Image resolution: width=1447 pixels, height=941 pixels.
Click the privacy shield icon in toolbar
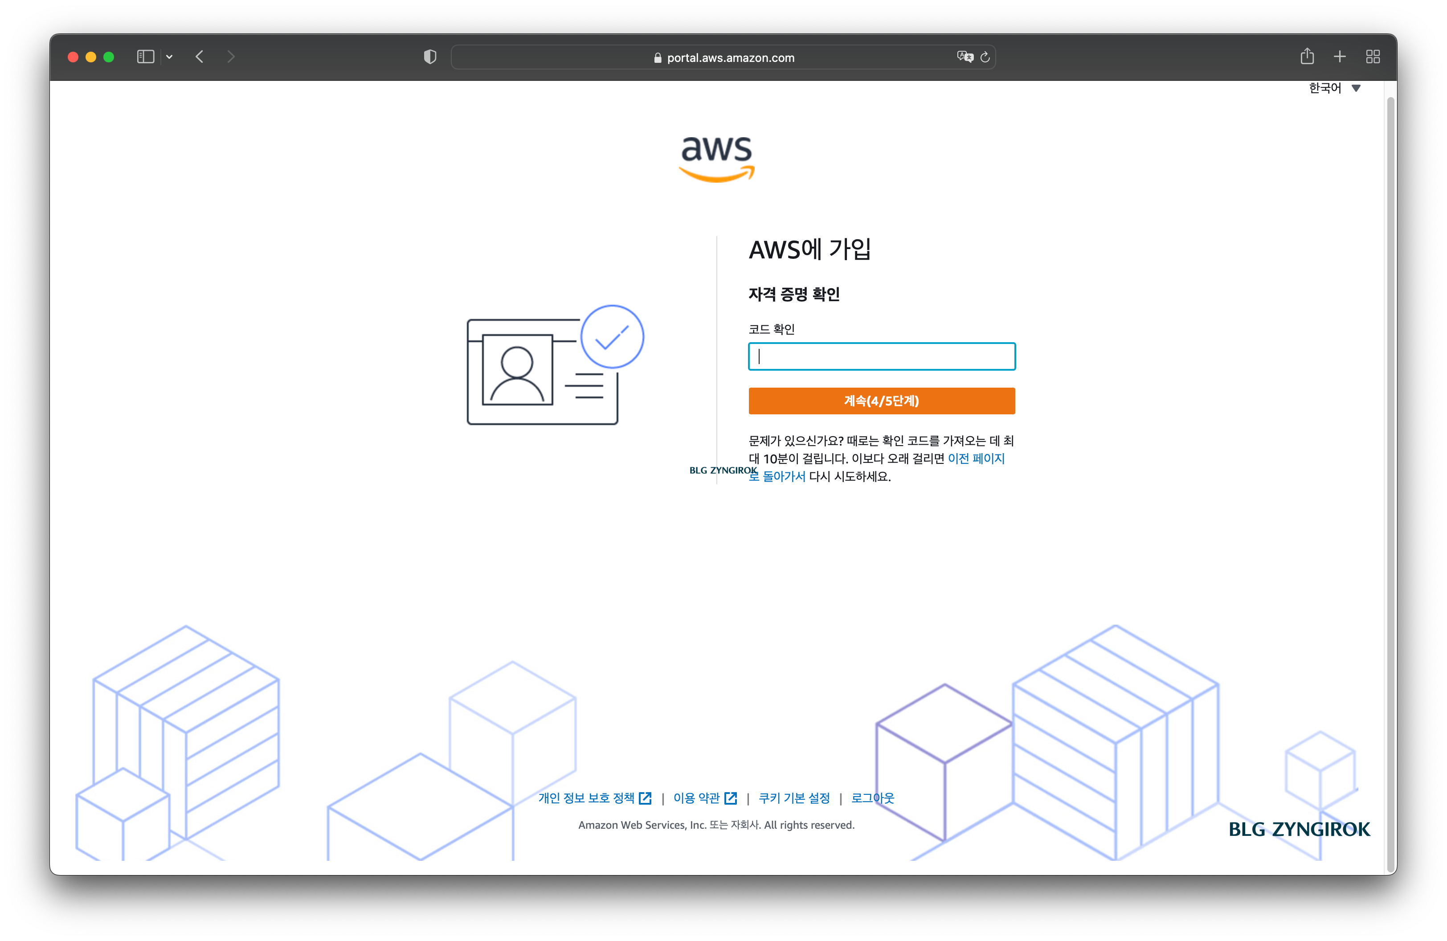click(x=430, y=56)
